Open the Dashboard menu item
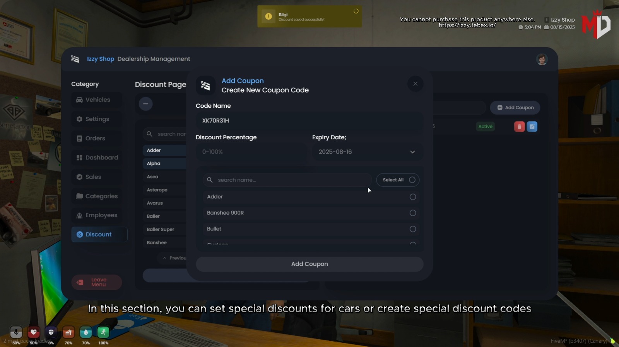 point(101,157)
